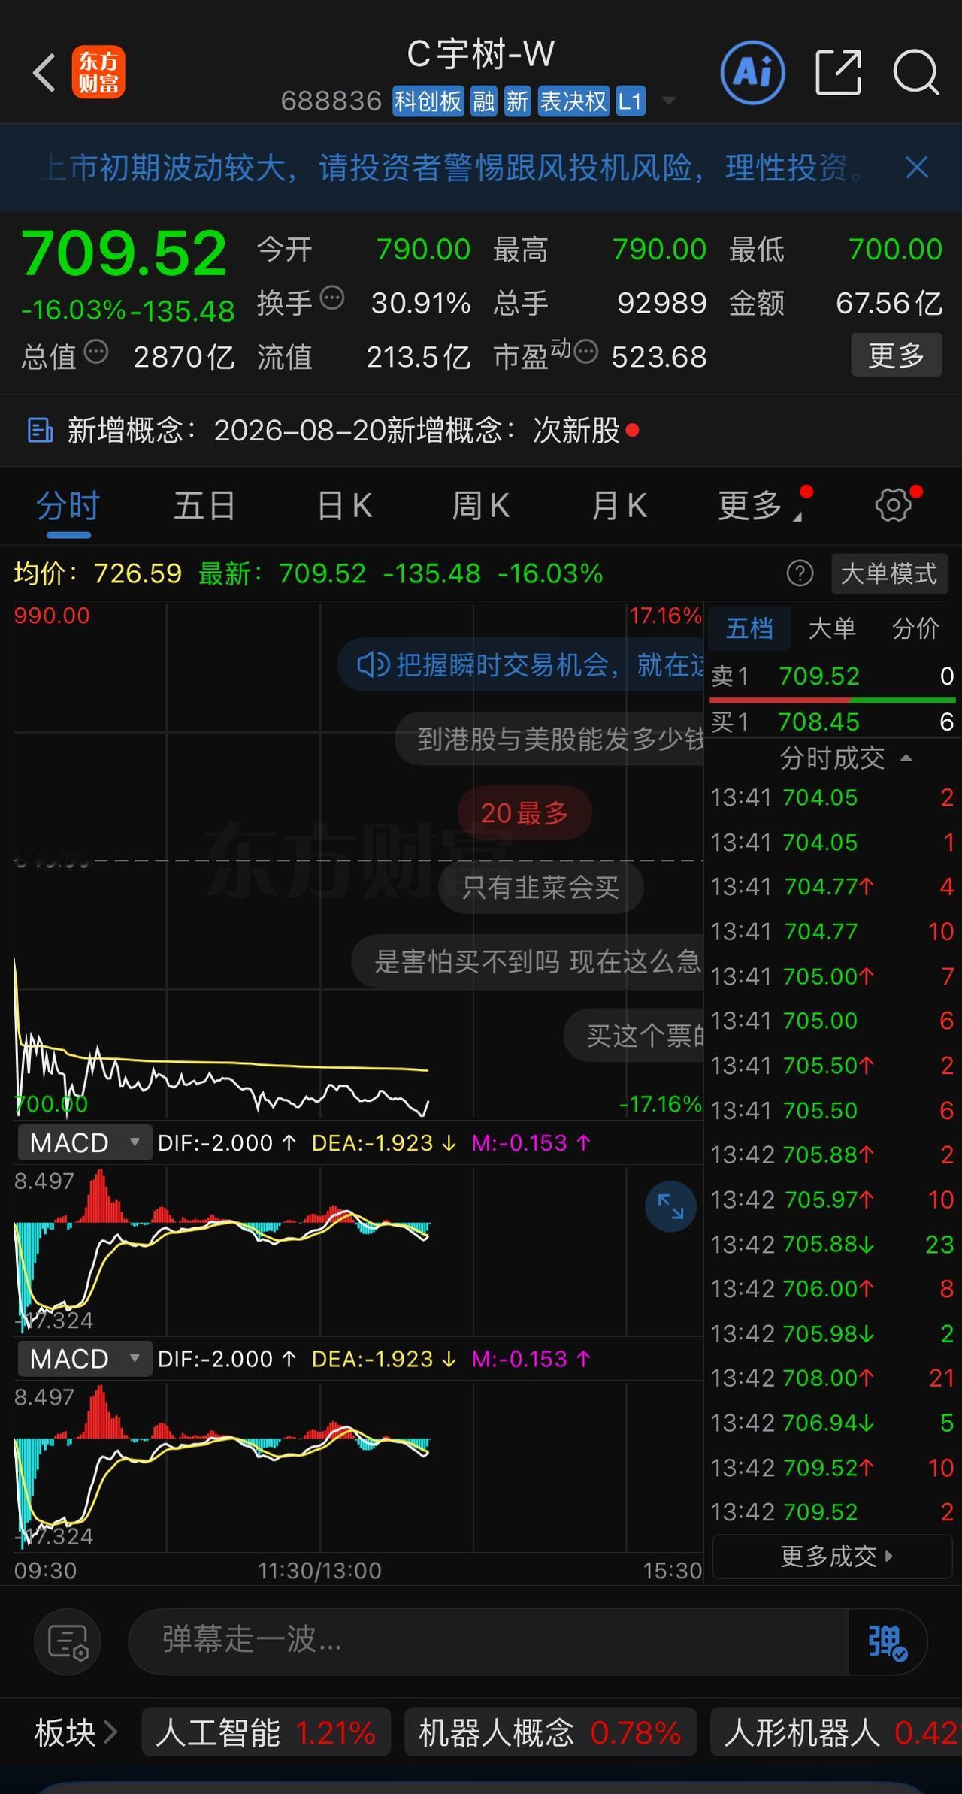The height and width of the screenshot is (1794, 962).
Task: Tap the large 709.52 current price
Action: pyautogui.click(x=124, y=253)
